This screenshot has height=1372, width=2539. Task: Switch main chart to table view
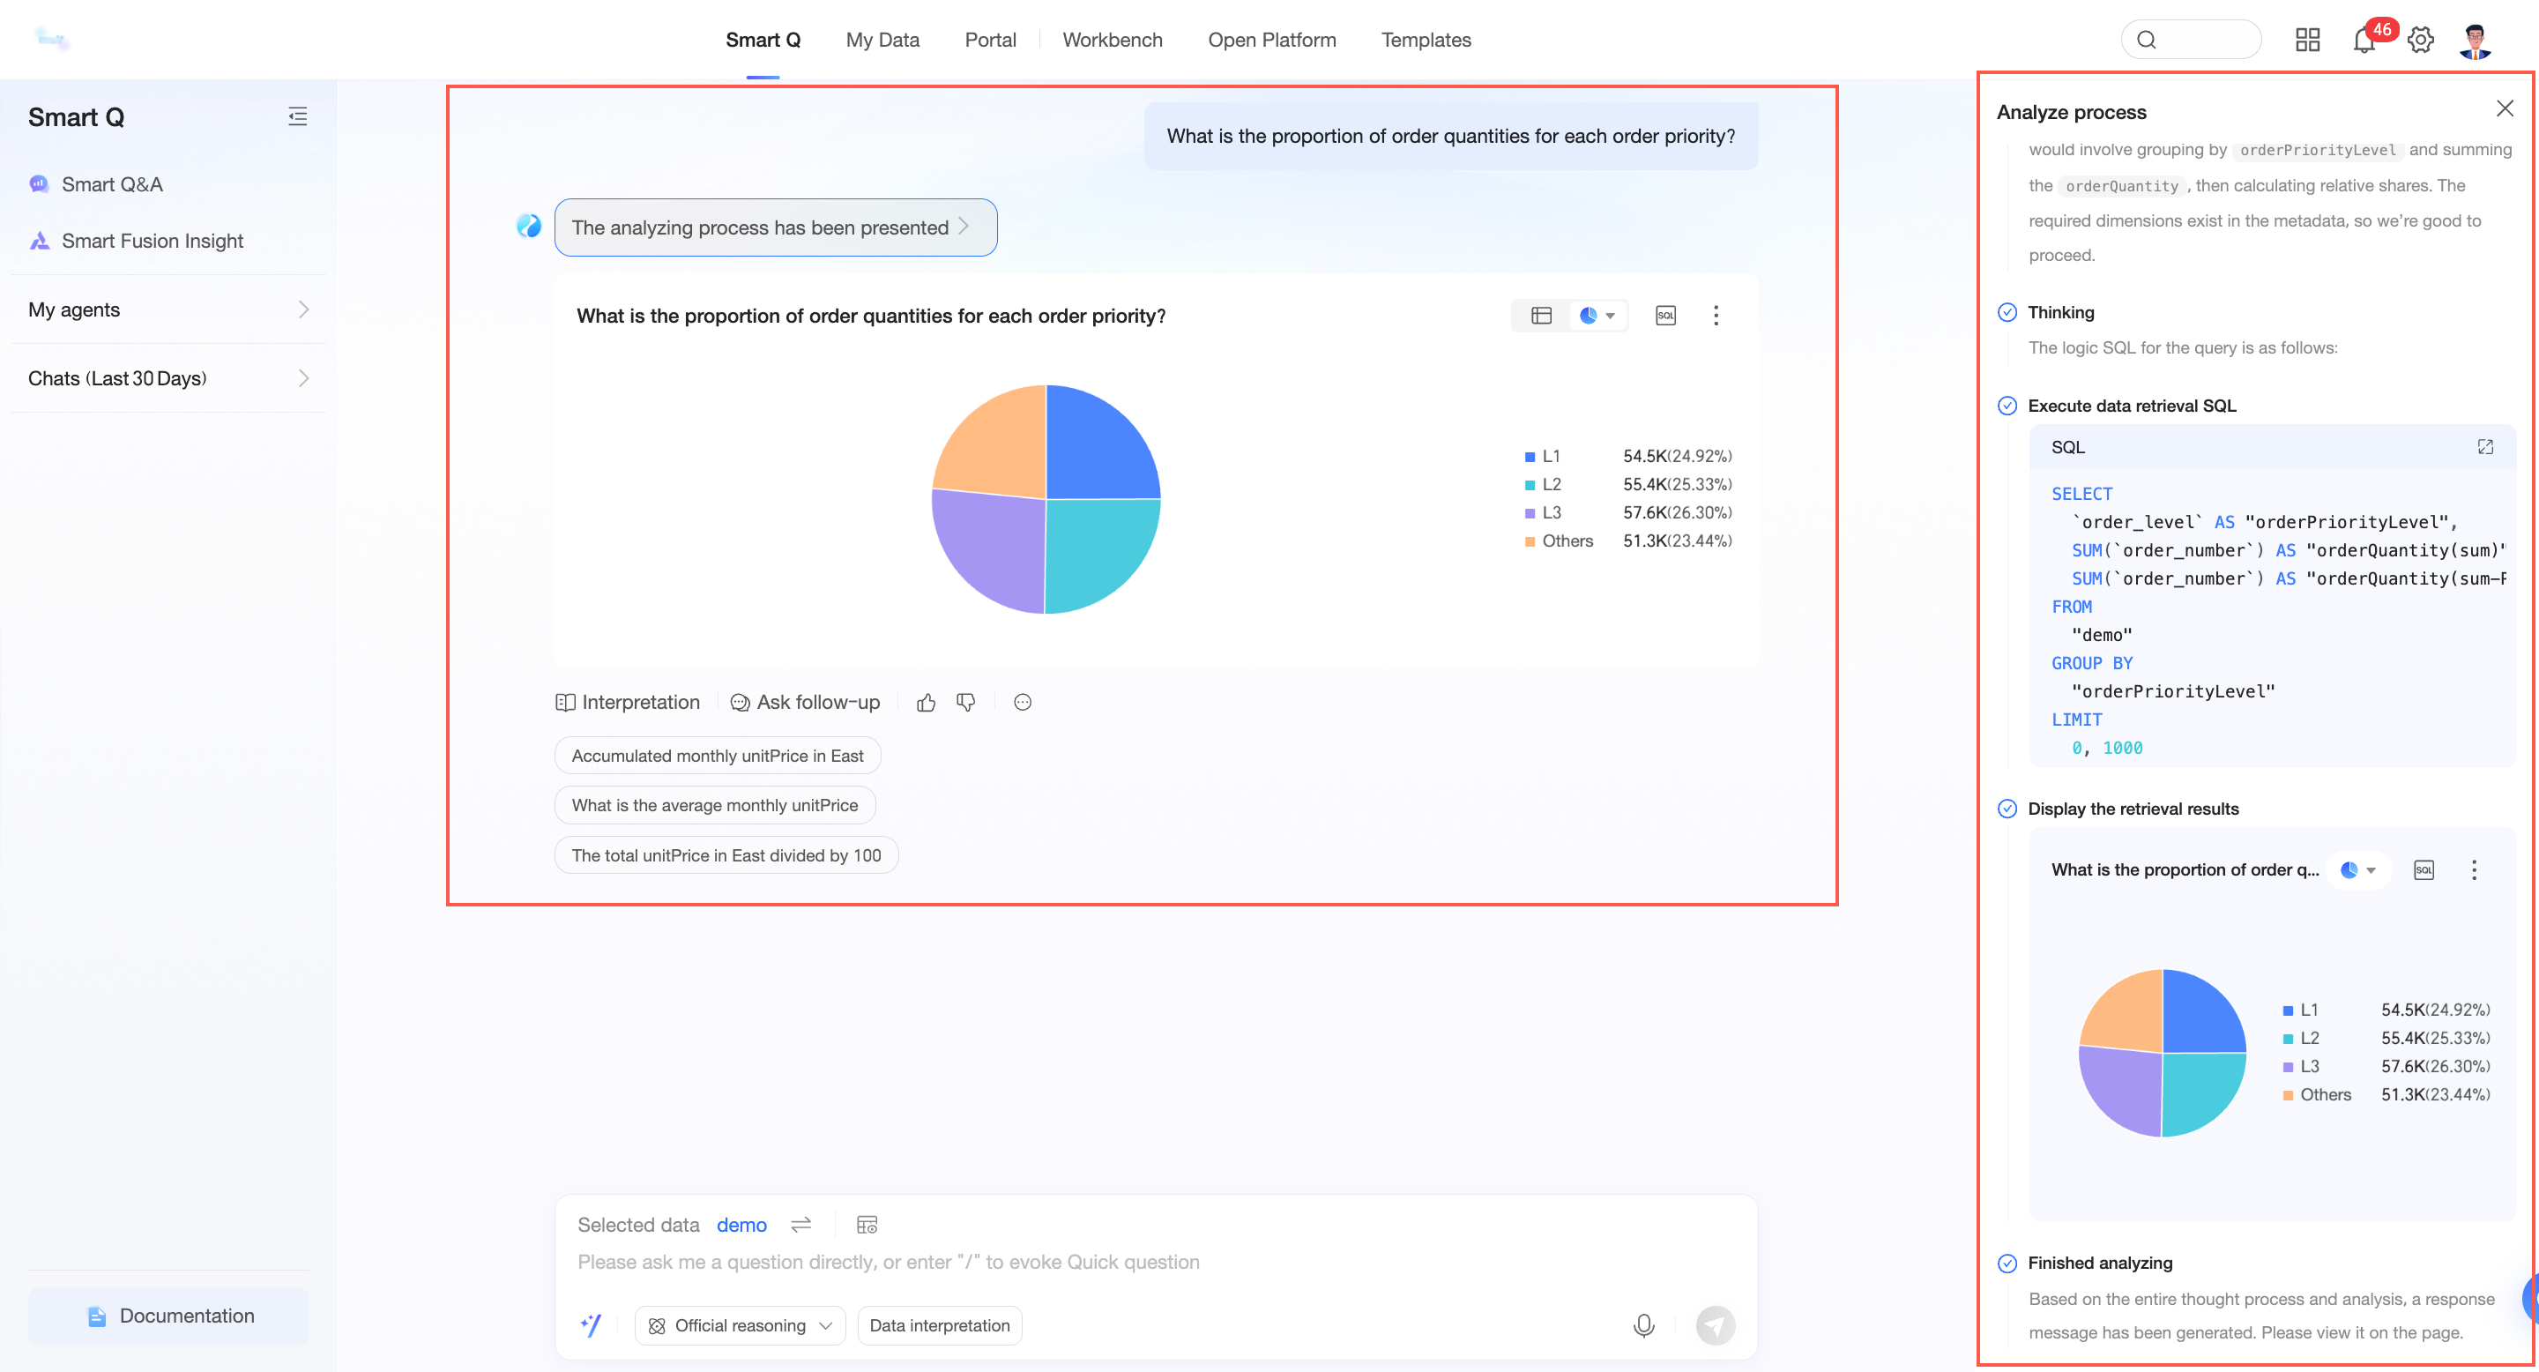(x=1542, y=316)
